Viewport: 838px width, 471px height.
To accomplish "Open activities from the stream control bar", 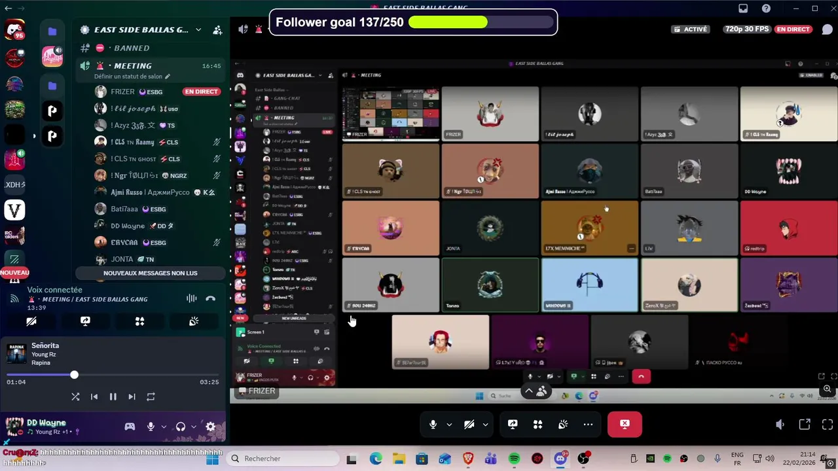I will coord(537,425).
